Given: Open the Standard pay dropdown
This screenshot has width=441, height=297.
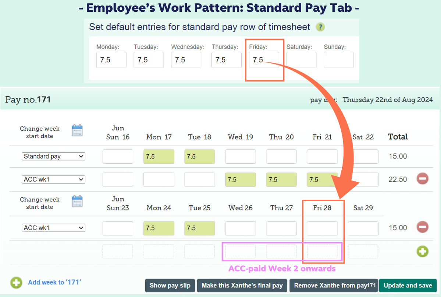Looking at the screenshot, I should click(53, 156).
